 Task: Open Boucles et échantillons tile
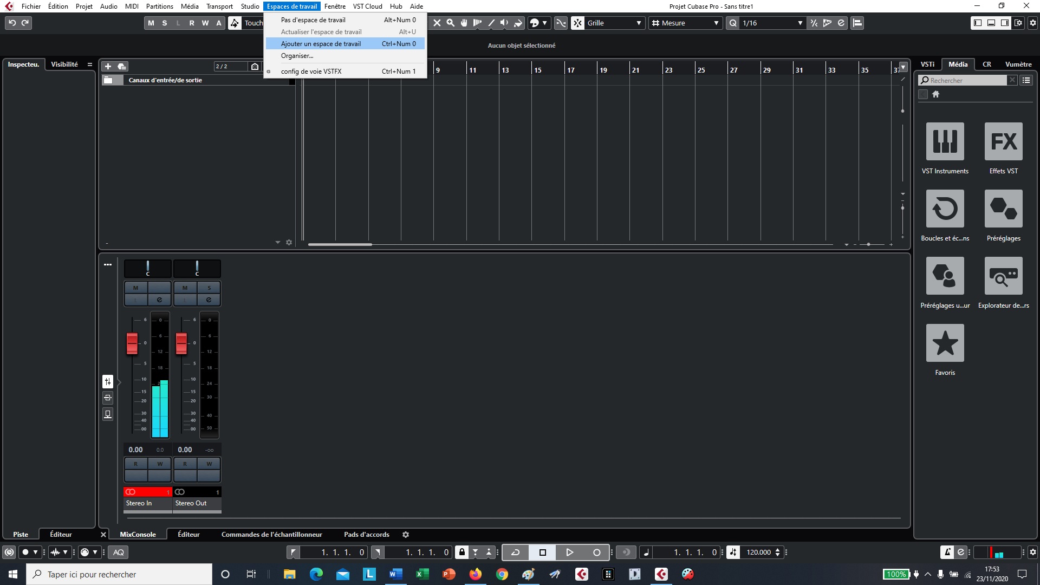(x=945, y=209)
